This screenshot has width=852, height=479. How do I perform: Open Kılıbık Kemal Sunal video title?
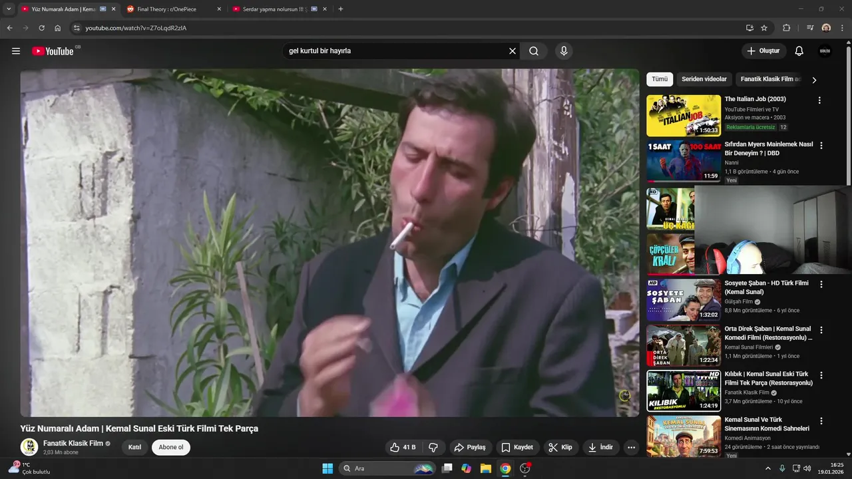768,379
